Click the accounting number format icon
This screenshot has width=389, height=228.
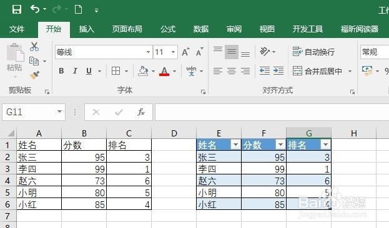click(x=367, y=71)
